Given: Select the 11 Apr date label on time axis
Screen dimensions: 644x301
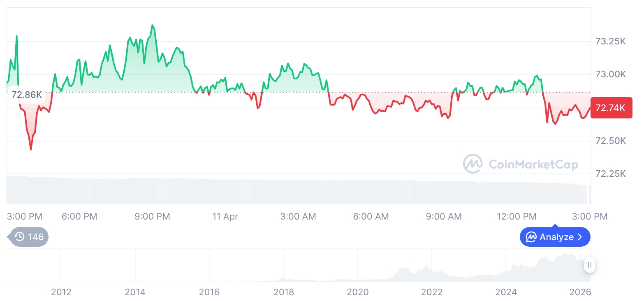Looking at the screenshot, I should (225, 216).
